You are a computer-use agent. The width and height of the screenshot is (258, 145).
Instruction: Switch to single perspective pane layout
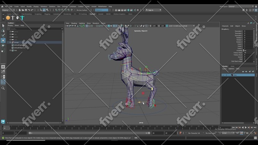[3, 67]
